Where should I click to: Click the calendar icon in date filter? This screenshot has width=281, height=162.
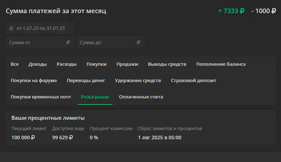click(11, 28)
